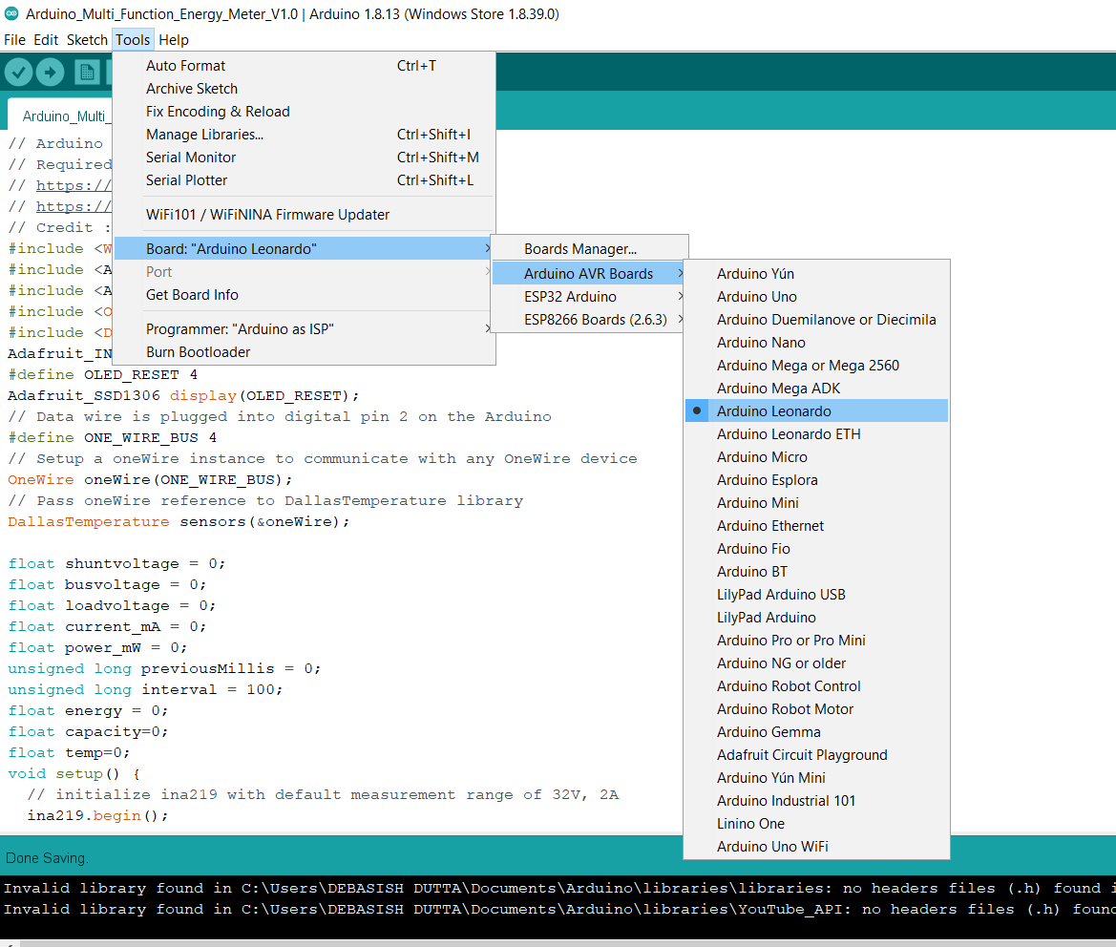Click Manage Libraries... entry
Viewport: 1116px width, 947px height.
[204, 135]
